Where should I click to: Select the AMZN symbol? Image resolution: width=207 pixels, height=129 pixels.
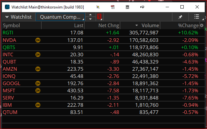(10, 69)
